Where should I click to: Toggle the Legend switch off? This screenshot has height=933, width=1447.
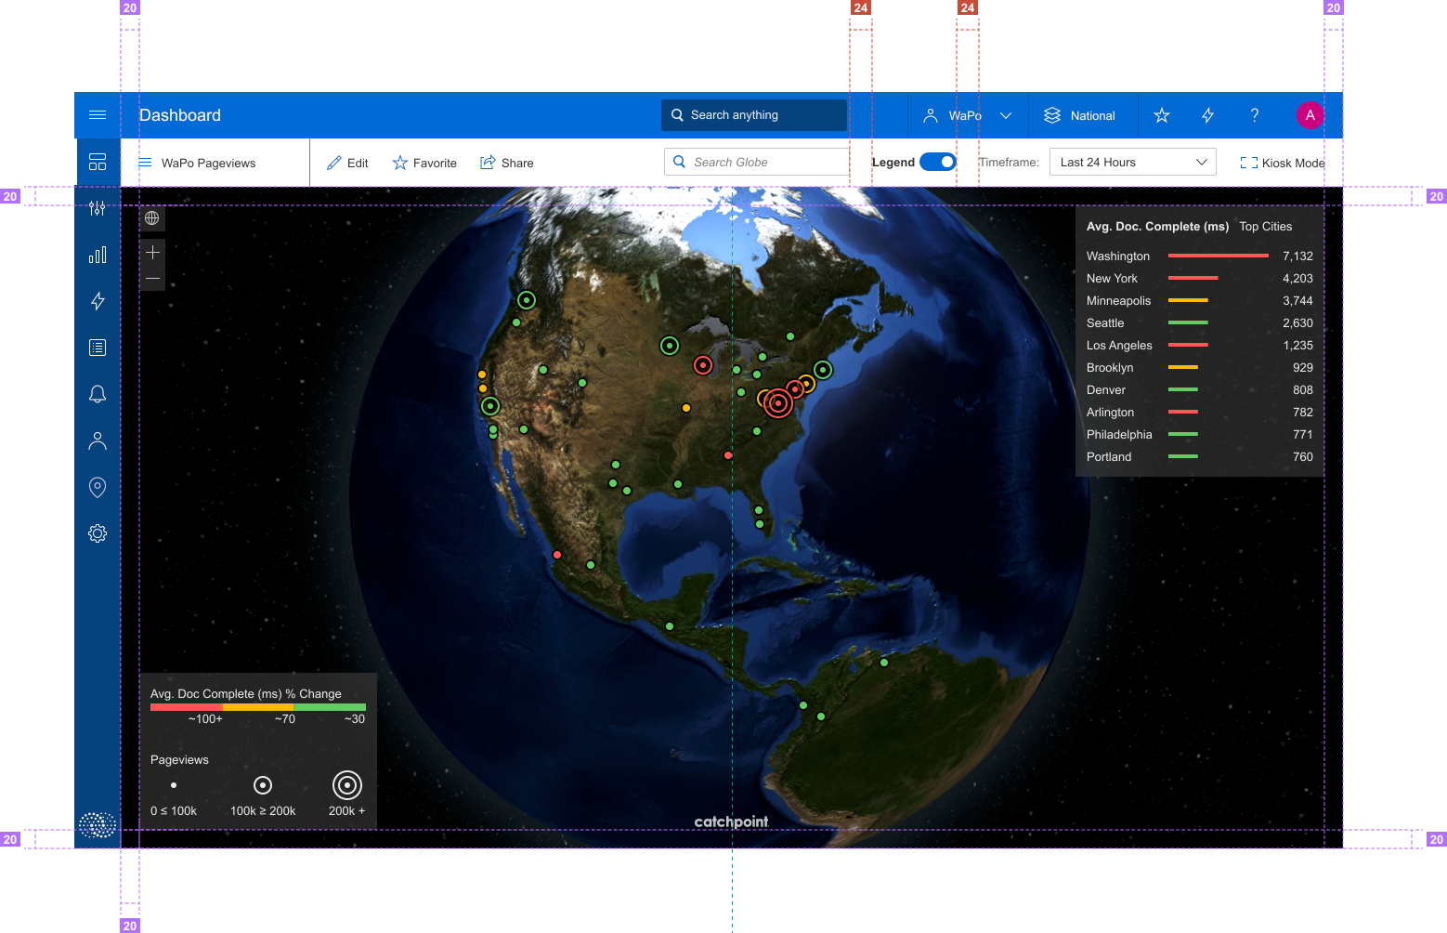(938, 162)
